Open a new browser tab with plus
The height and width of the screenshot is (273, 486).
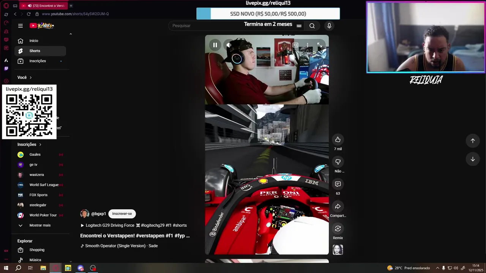click(71, 6)
